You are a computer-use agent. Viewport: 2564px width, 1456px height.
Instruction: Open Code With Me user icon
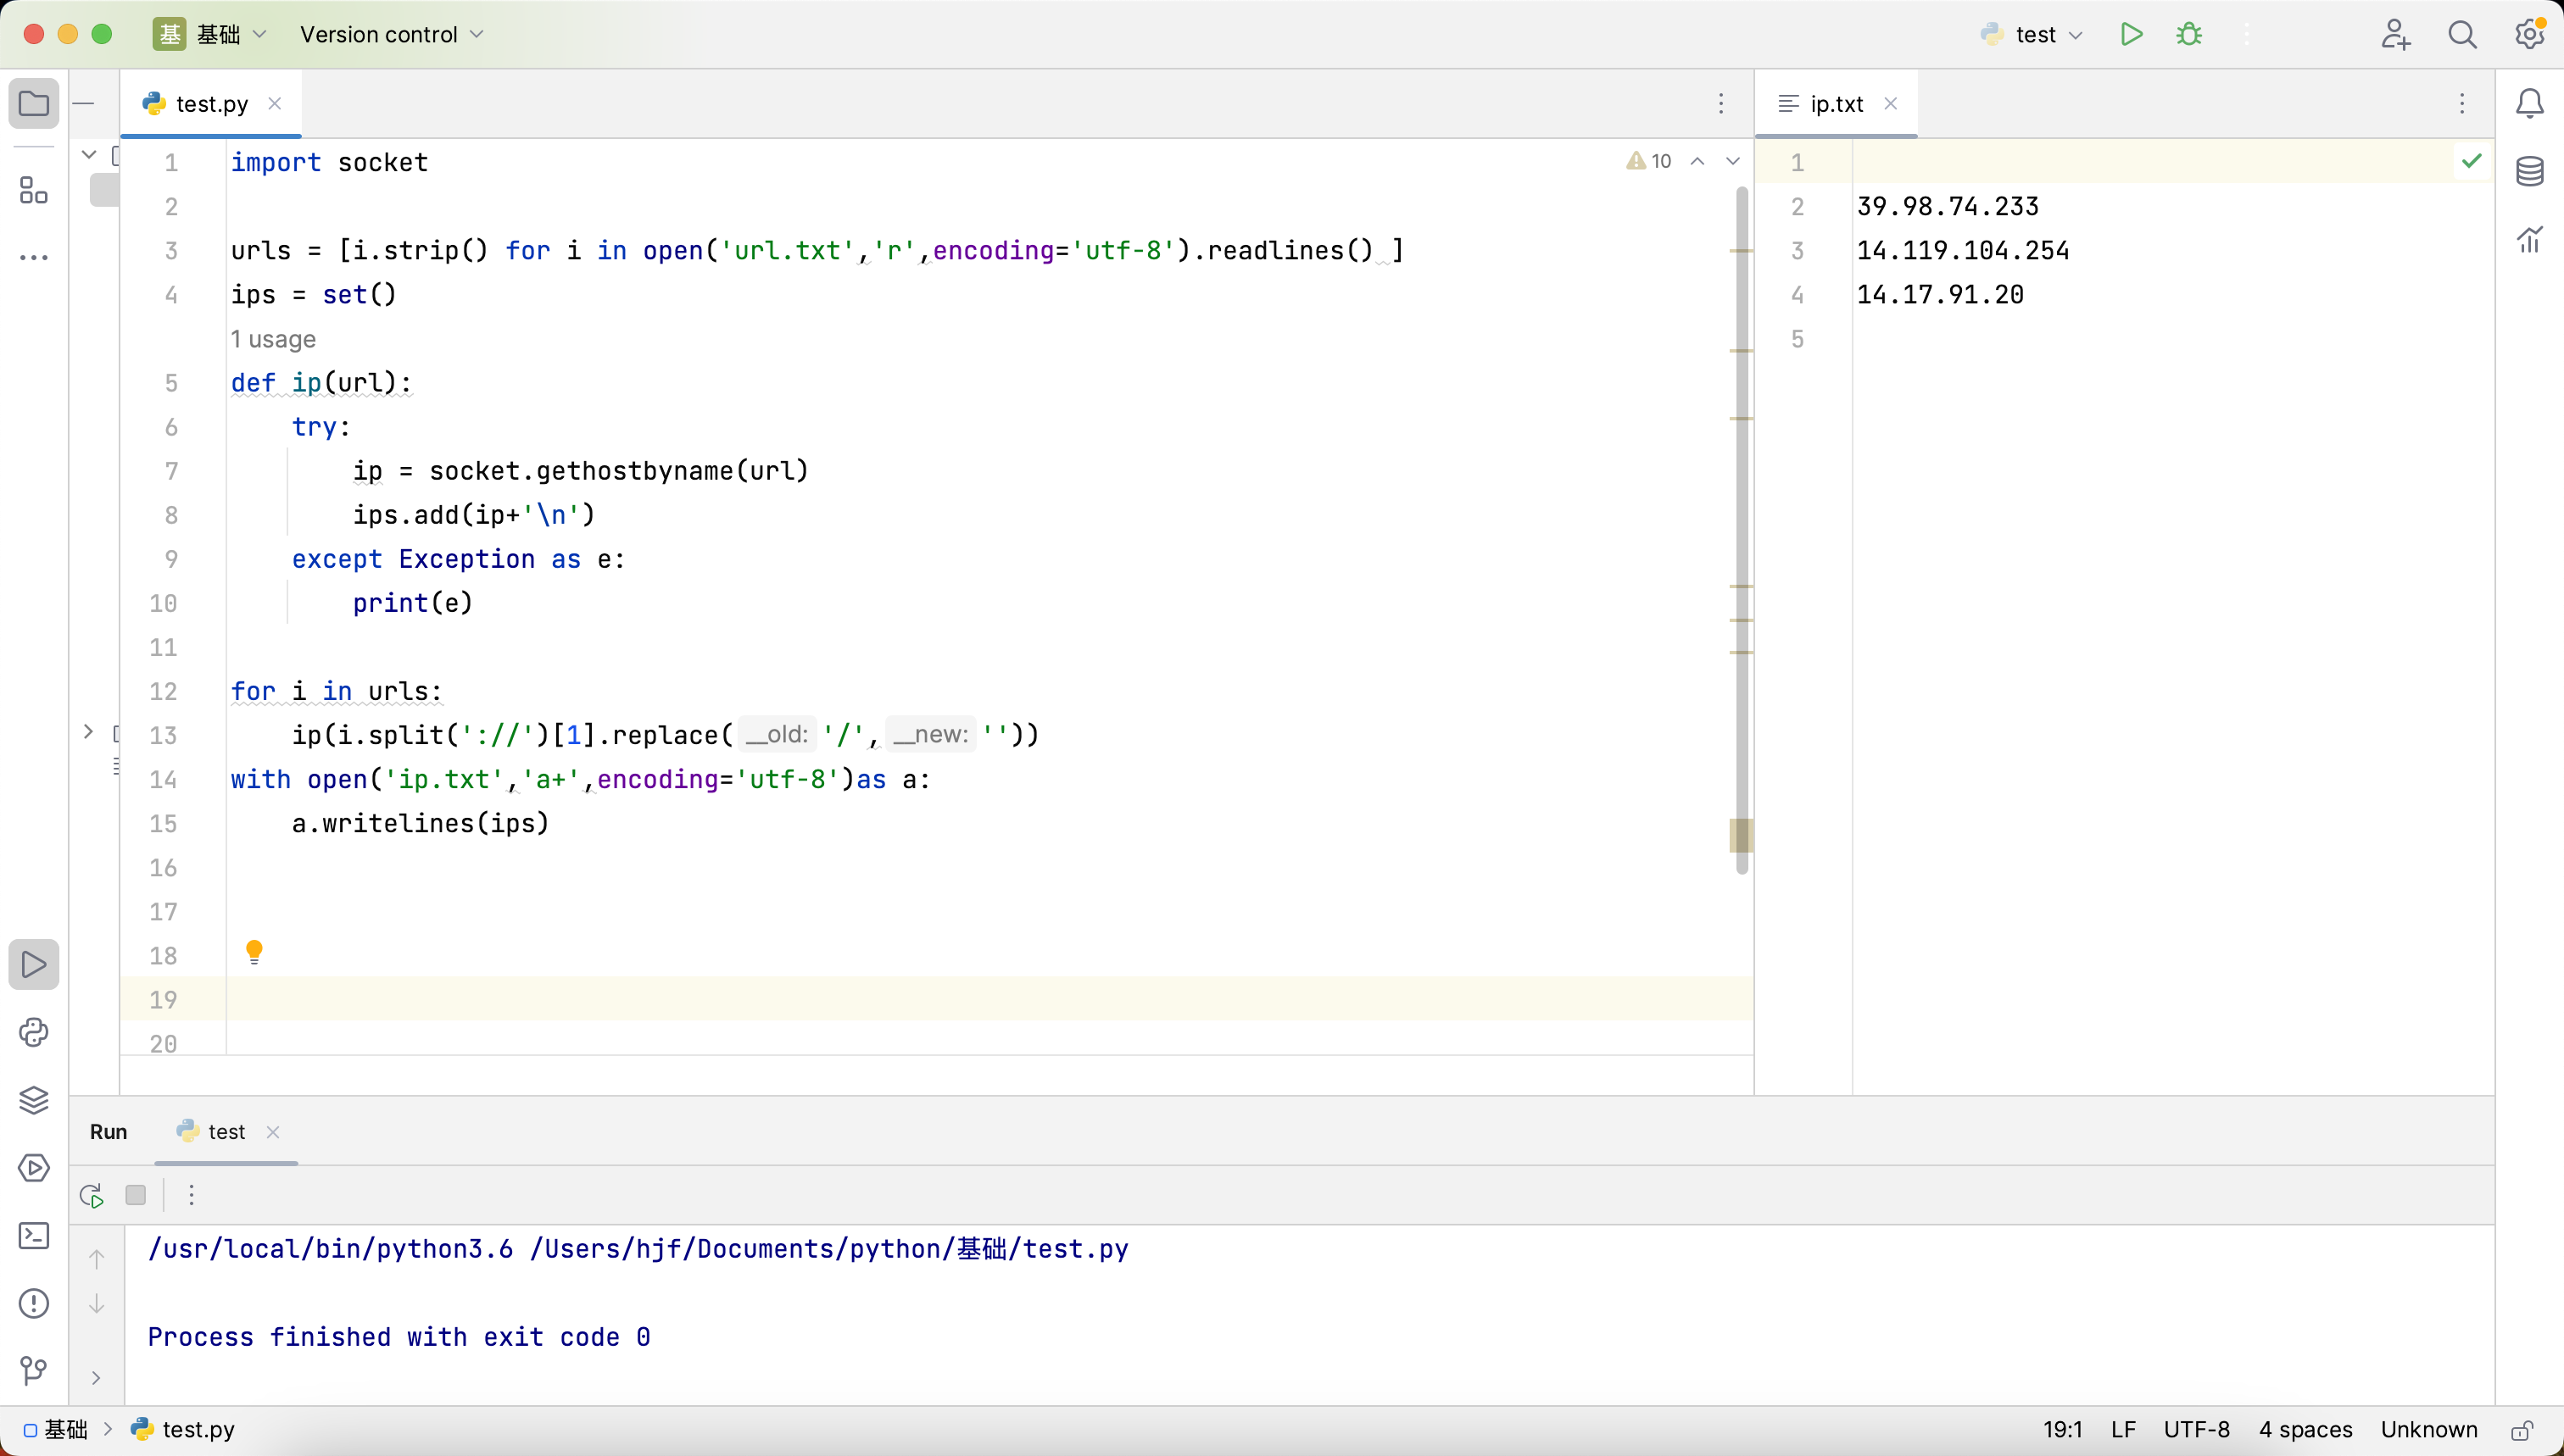pyautogui.click(x=2395, y=34)
